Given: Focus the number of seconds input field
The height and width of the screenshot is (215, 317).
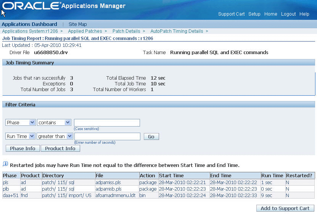Looking at the screenshot, I should [x=107, y=136].
